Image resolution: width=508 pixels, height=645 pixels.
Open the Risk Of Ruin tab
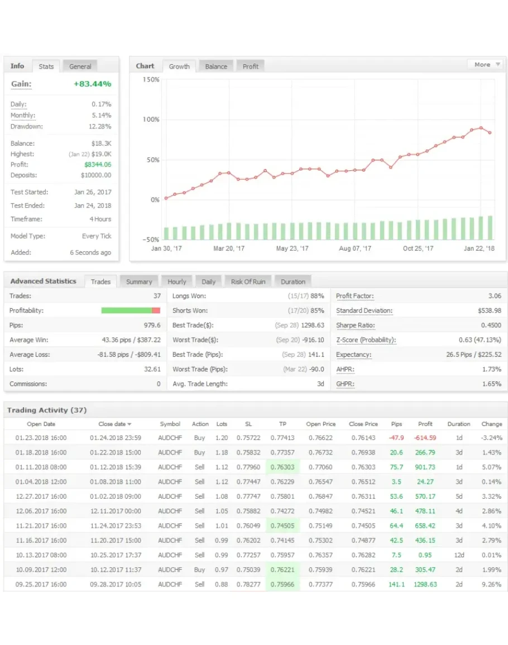[x=248, y=282]
